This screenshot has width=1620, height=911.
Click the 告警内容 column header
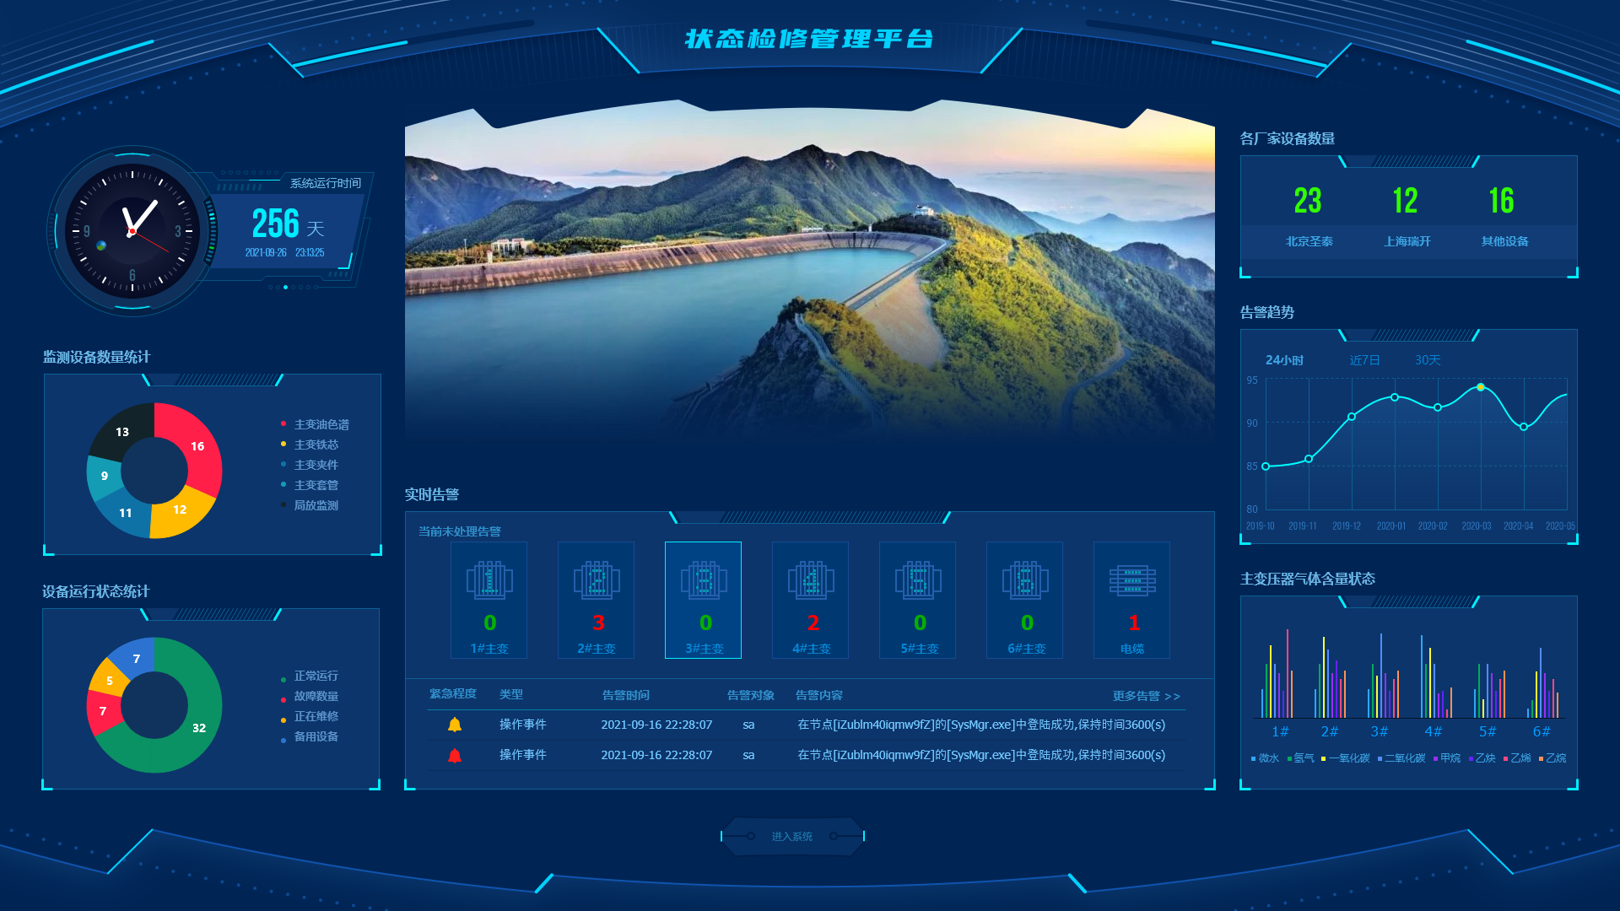click(819, 695)
